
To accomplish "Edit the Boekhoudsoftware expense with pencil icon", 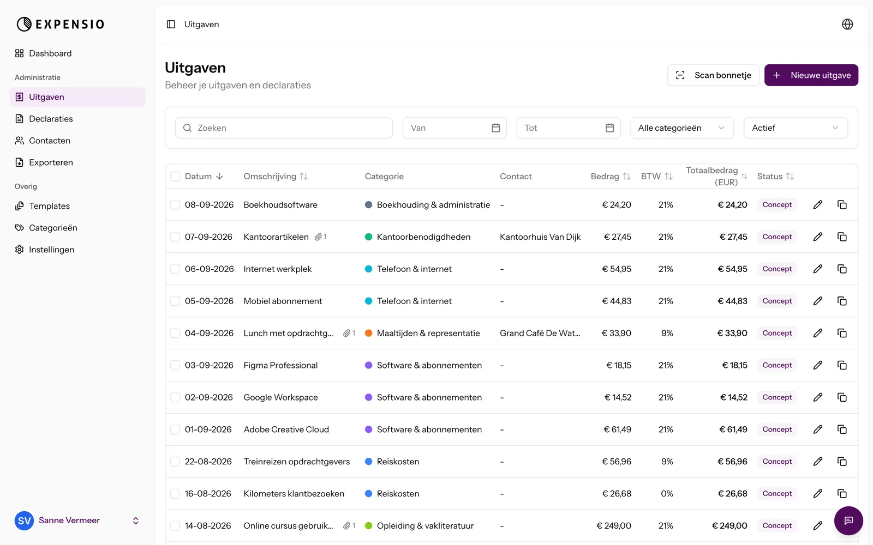I will [x=817, y=205].
